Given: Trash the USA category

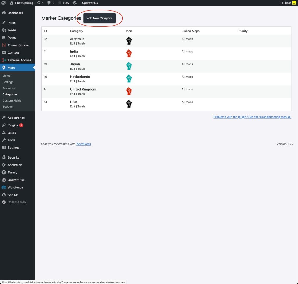Looking at the screenshot, I should click(x=81, y=106).
